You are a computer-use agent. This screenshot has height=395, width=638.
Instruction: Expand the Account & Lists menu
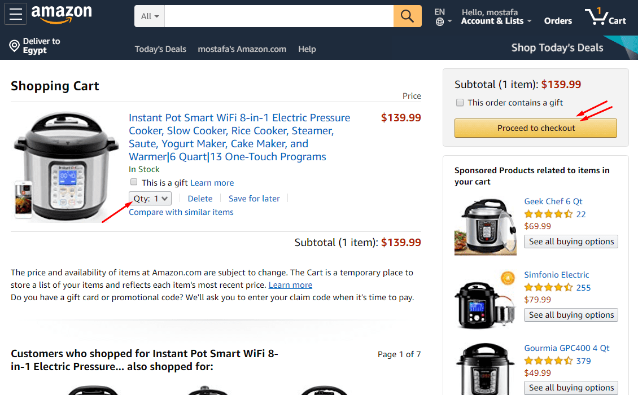496,21
